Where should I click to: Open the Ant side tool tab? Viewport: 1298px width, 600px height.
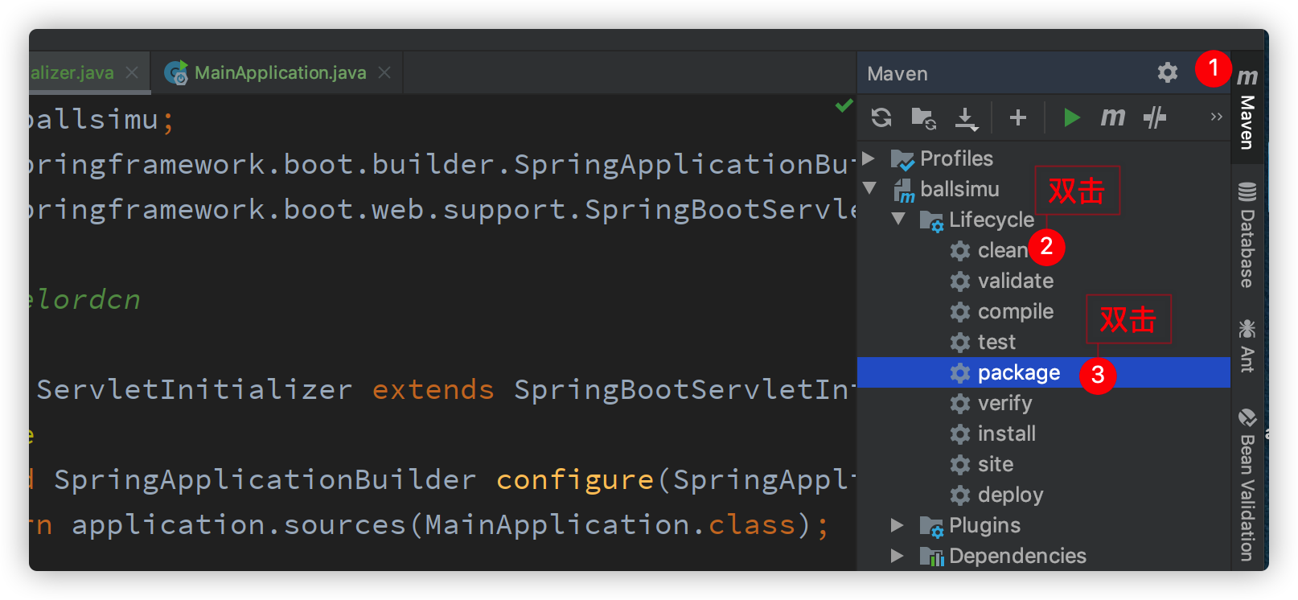[1247, 346]
